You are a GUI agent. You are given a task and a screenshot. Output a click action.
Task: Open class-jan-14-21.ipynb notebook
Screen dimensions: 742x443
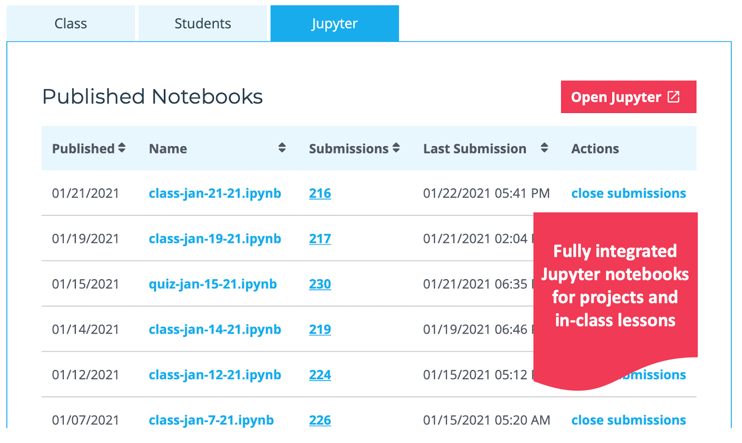[215, 330]
